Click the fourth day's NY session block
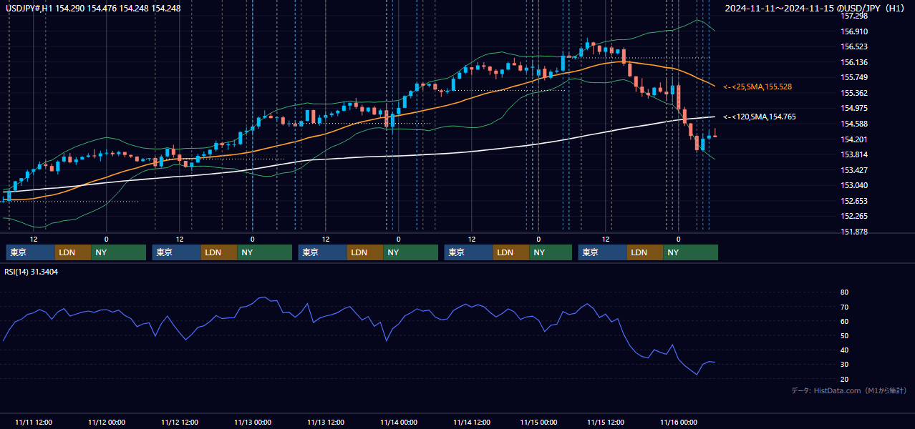Viewport: 915px width, 429px height. [x=551, y=252]
